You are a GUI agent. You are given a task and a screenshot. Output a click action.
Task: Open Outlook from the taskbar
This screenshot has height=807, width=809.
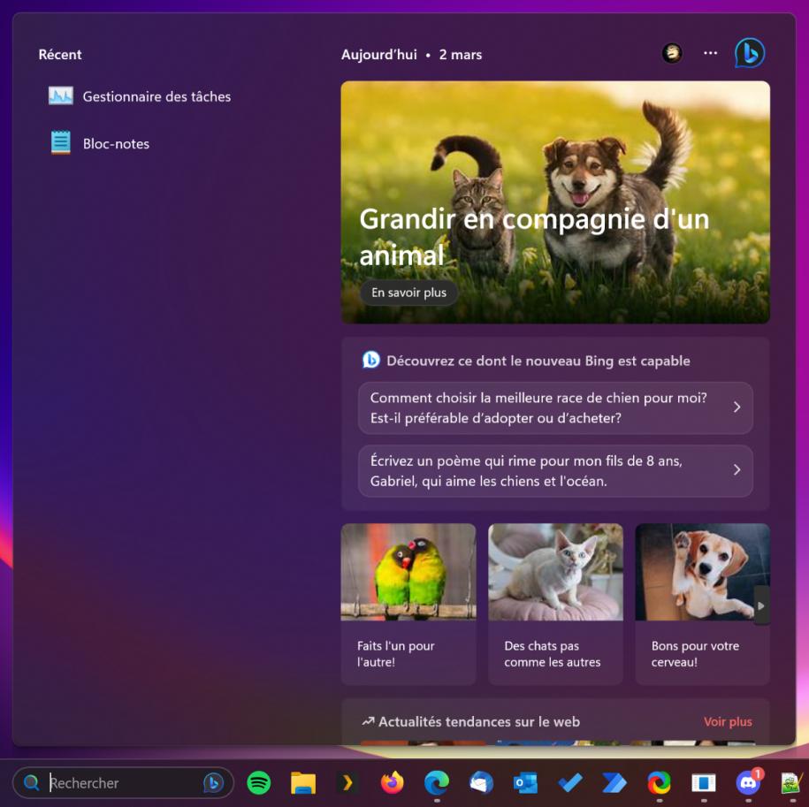coord(525,782)
